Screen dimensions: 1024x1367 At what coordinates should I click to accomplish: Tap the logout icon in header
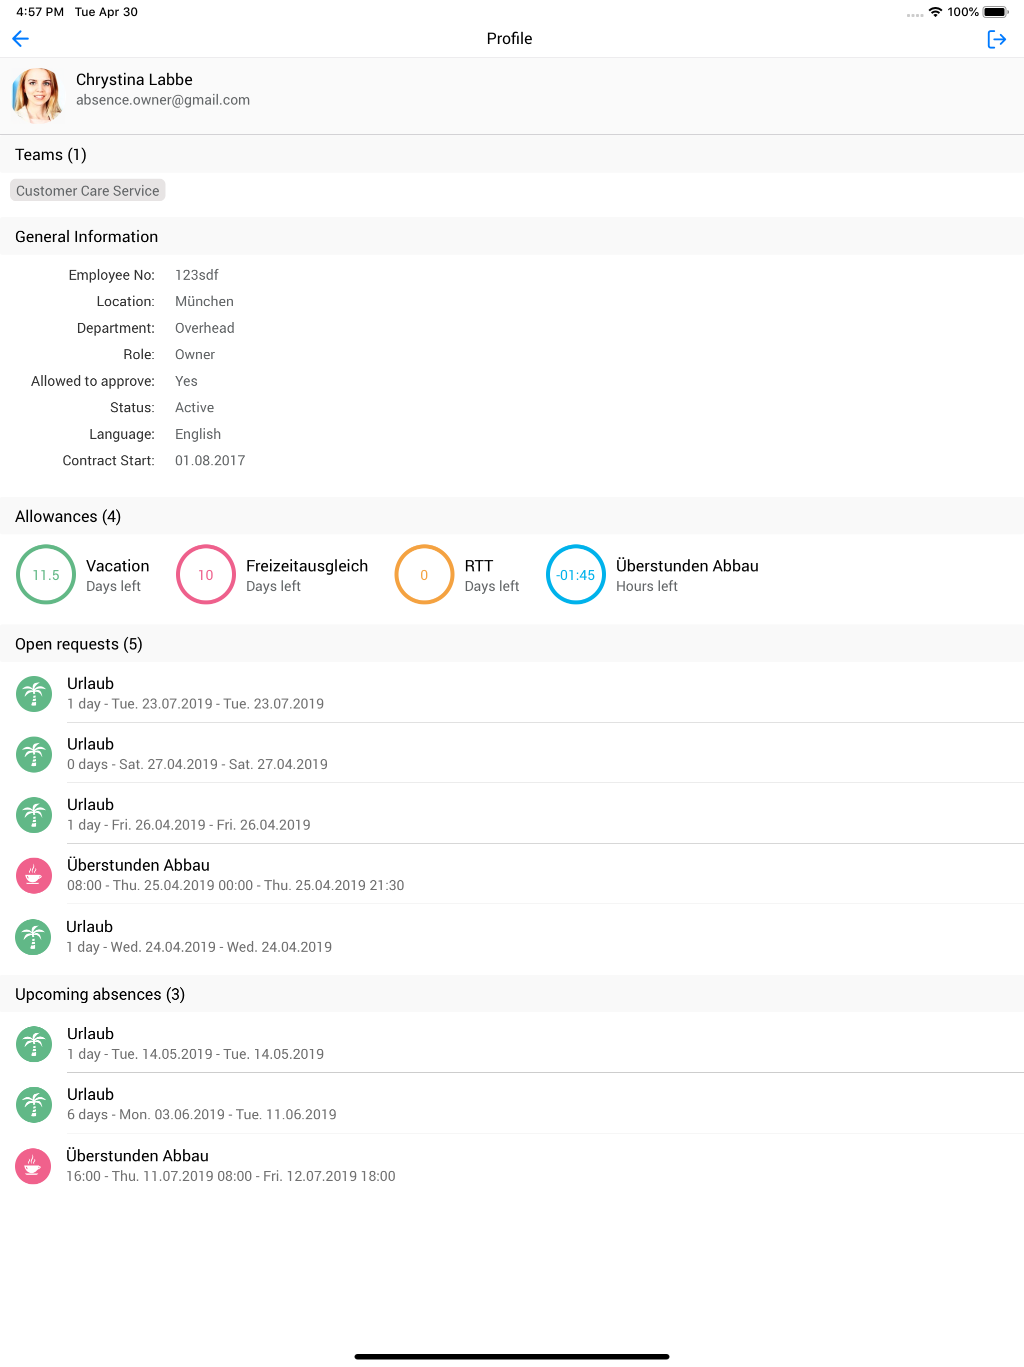pyautogui.click(x=996, y=40)
